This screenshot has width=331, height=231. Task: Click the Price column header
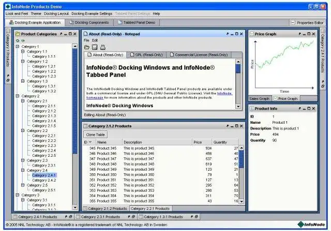[202, 142]
